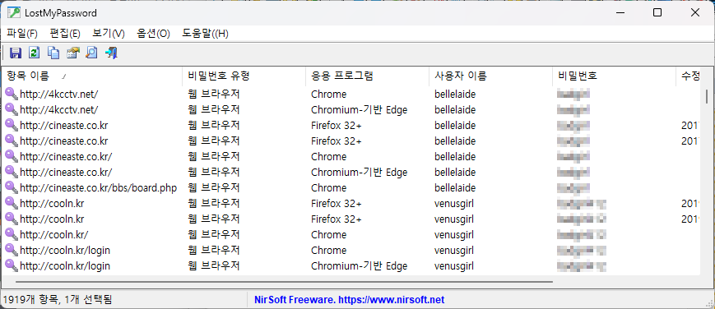Open the https://www.nirsoft.net status bar link

click(x=391, y=300)
